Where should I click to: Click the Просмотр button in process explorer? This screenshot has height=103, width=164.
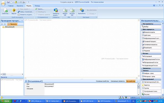pyautogui.click(x=12, y=24)
